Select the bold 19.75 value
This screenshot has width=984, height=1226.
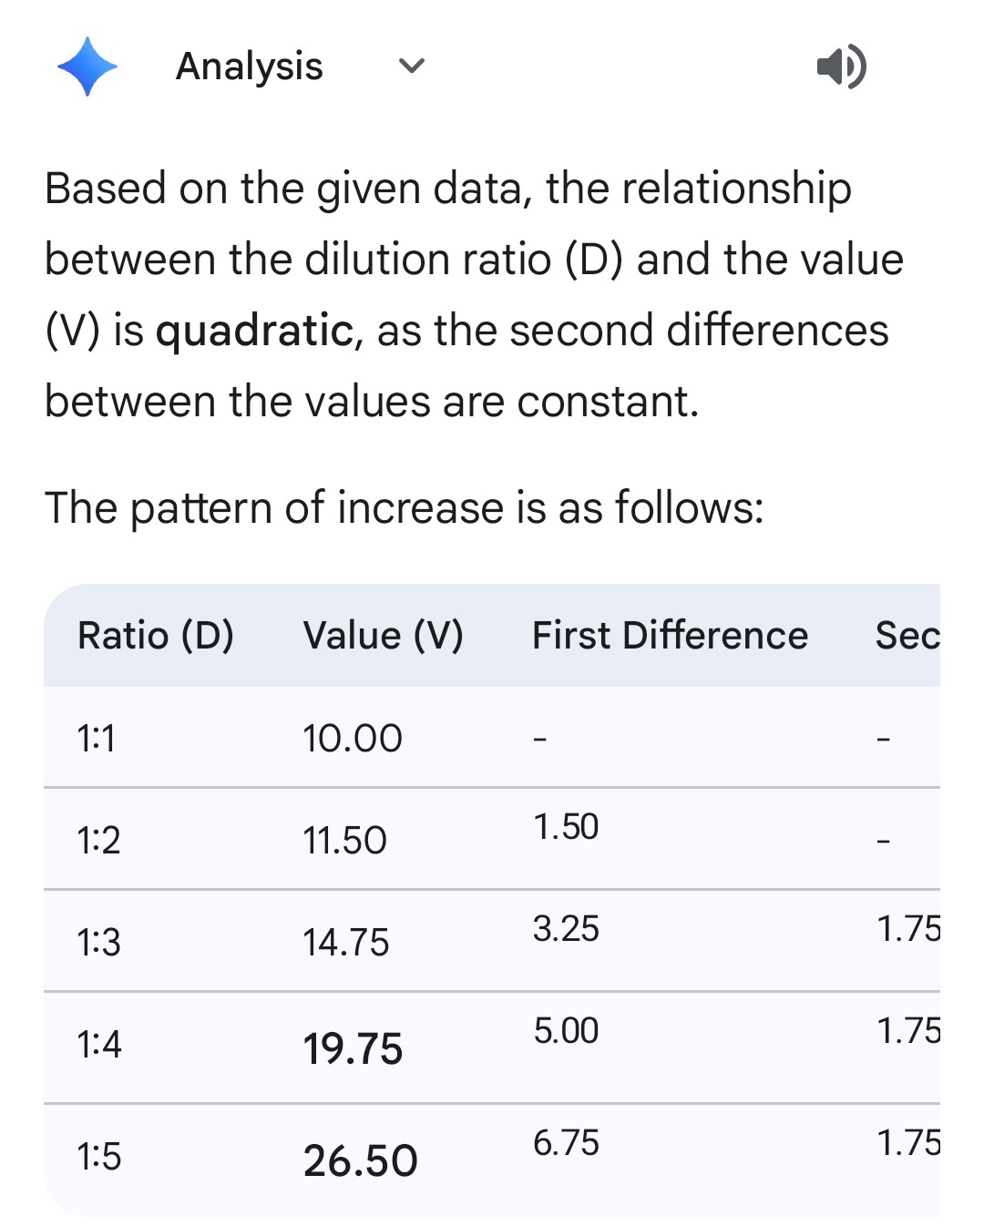tap(353, 1048)
